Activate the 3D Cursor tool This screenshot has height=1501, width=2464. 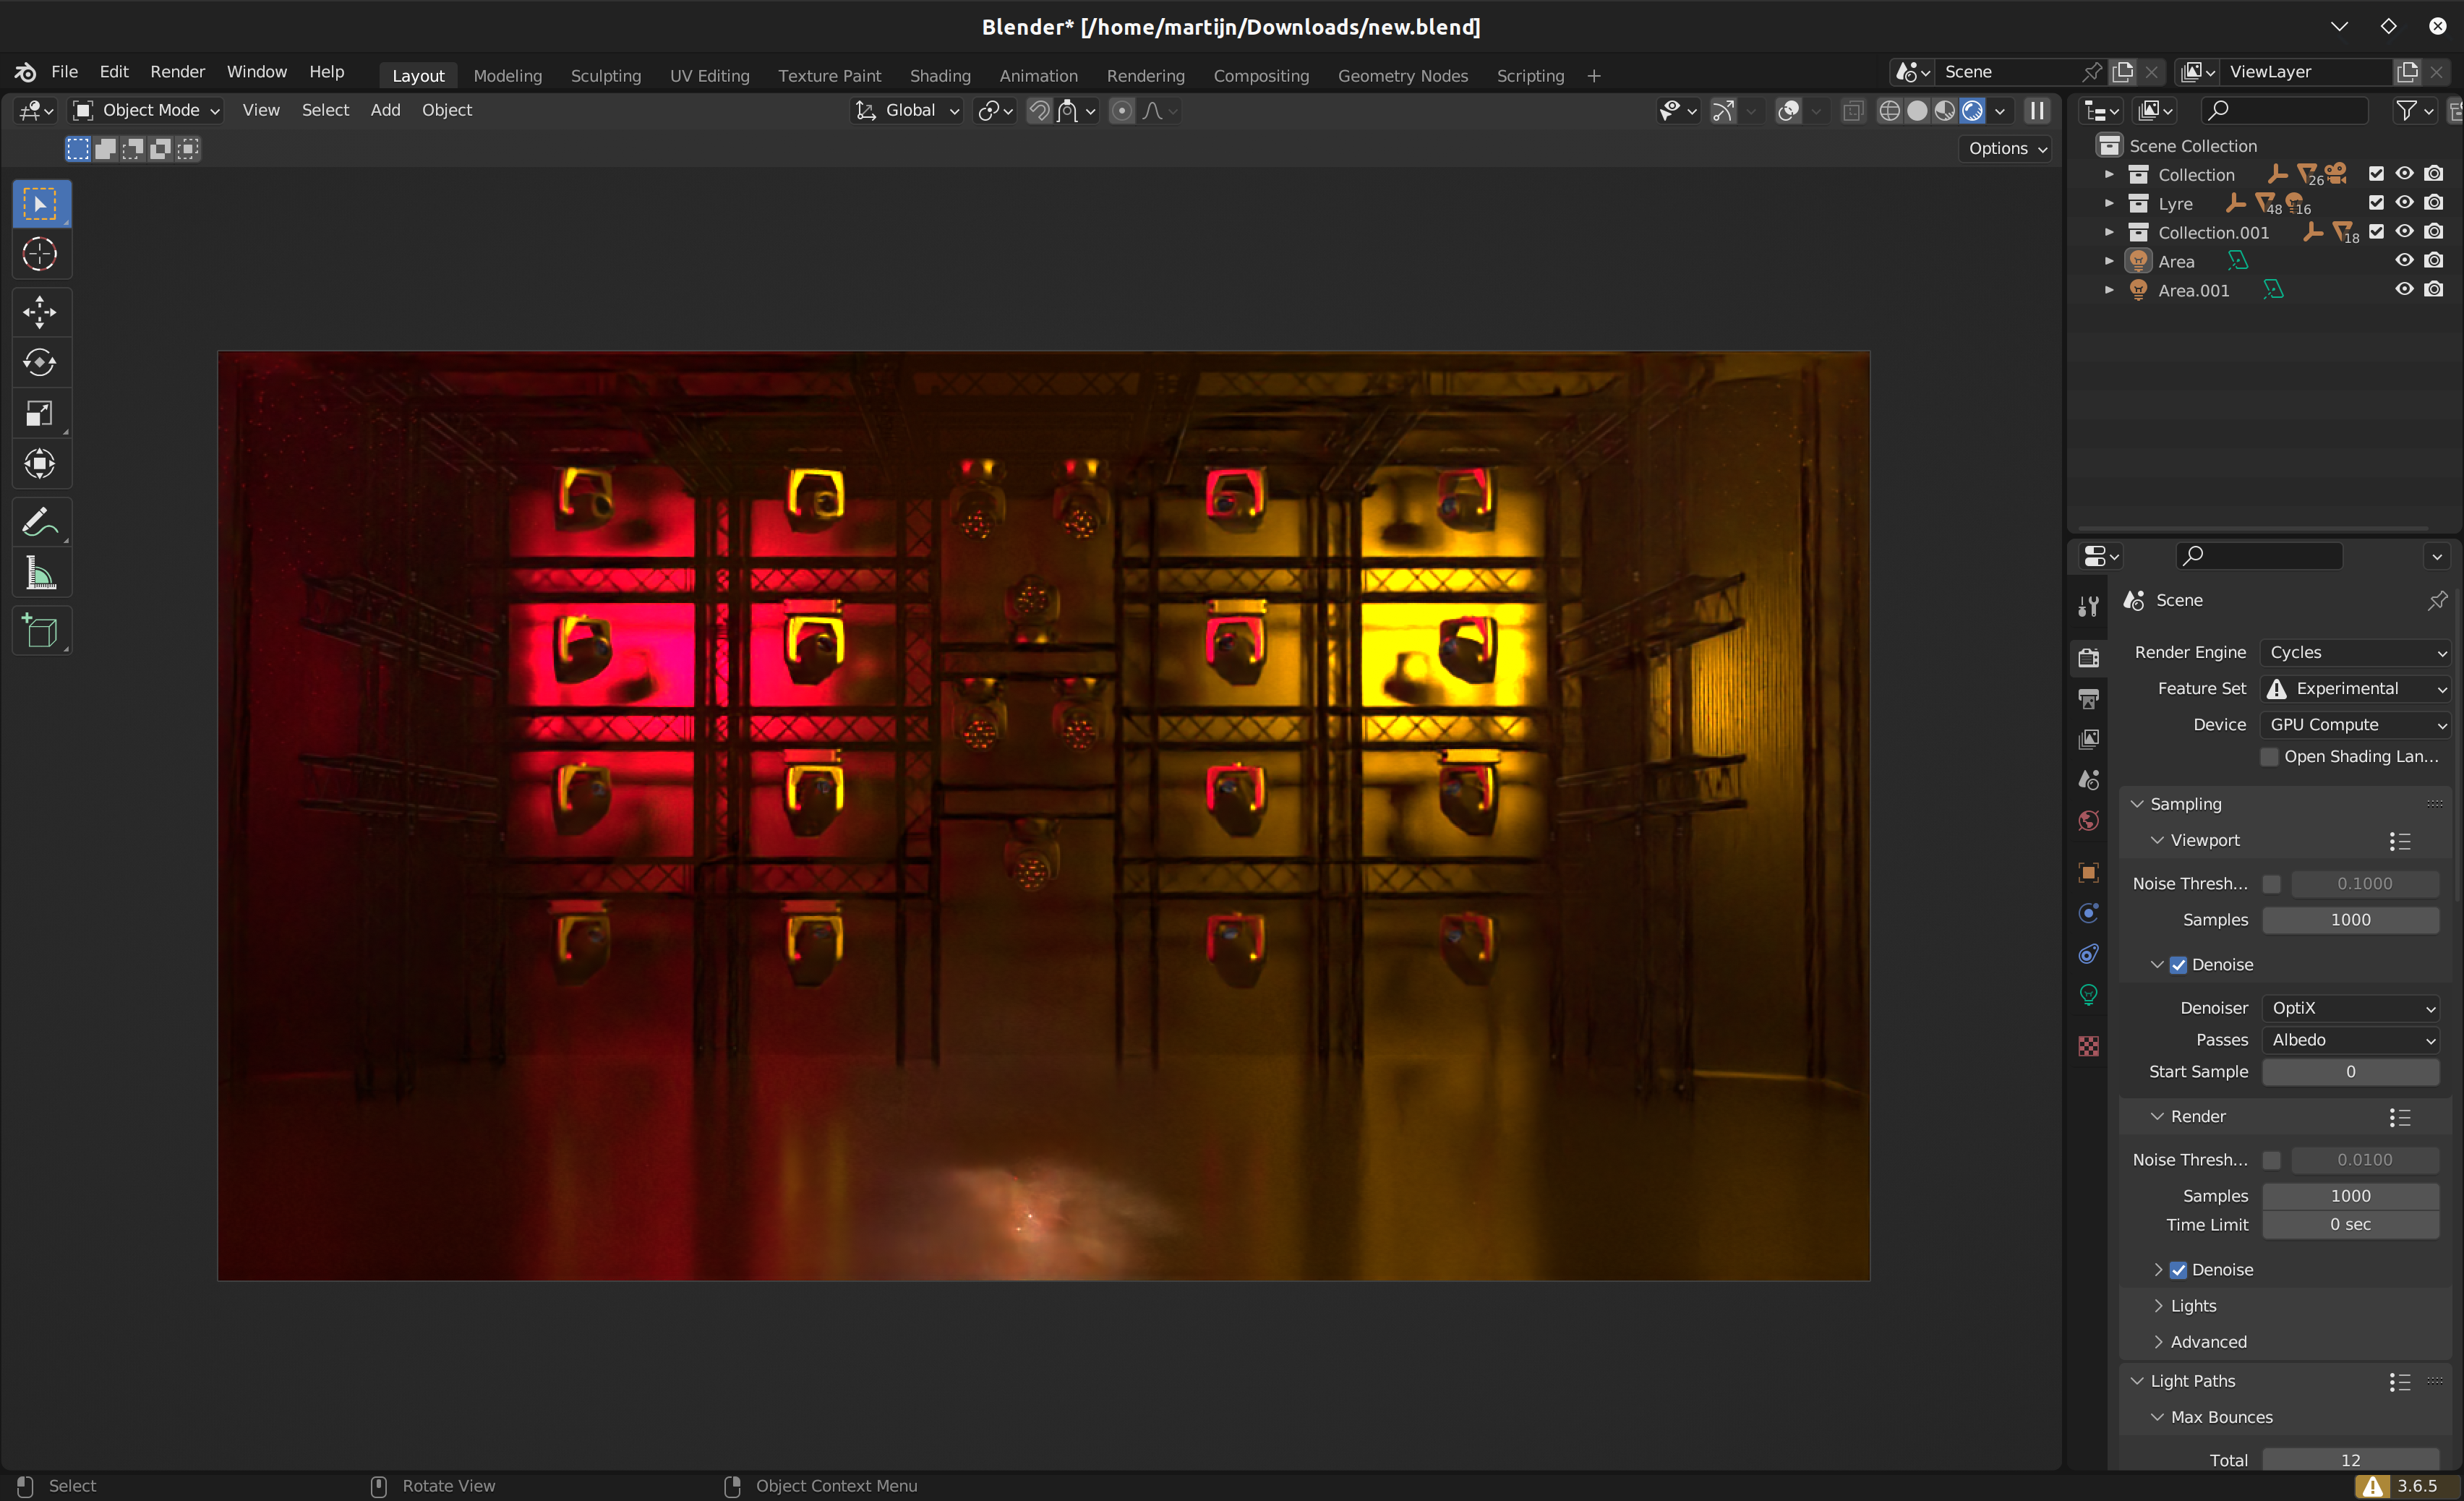[x=40, y=254]
